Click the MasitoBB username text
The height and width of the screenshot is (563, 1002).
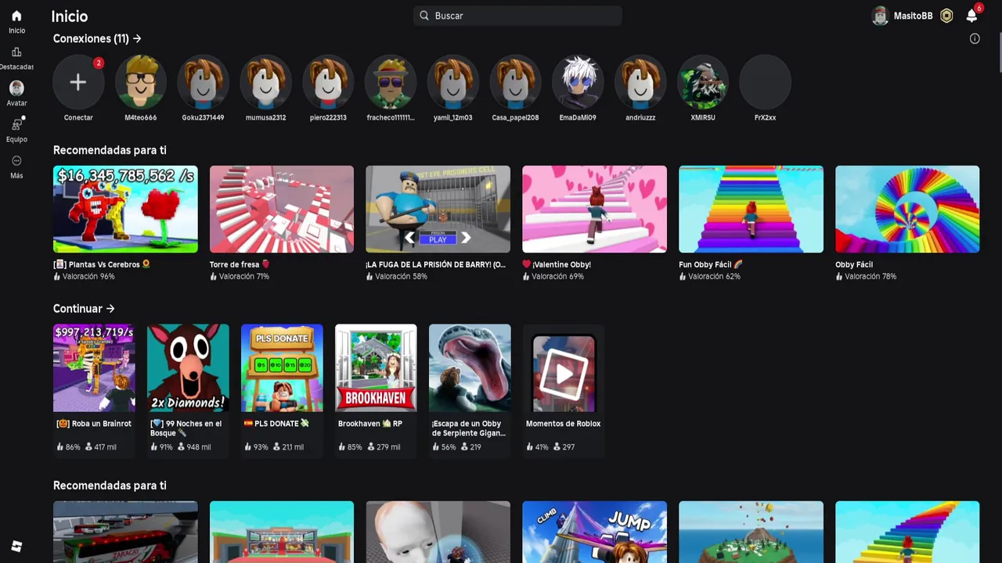913,16
